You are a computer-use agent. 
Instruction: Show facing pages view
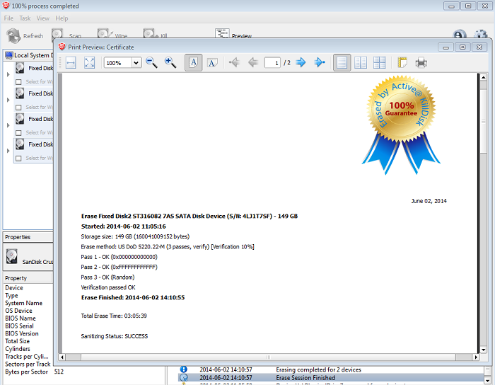[x=361, y=63]
